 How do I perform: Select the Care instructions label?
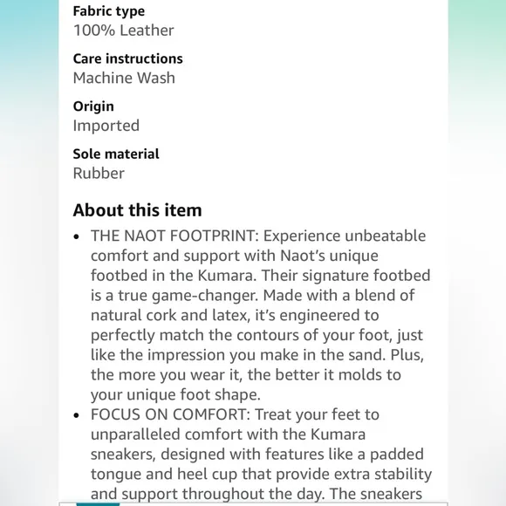[x=127, y=58]
